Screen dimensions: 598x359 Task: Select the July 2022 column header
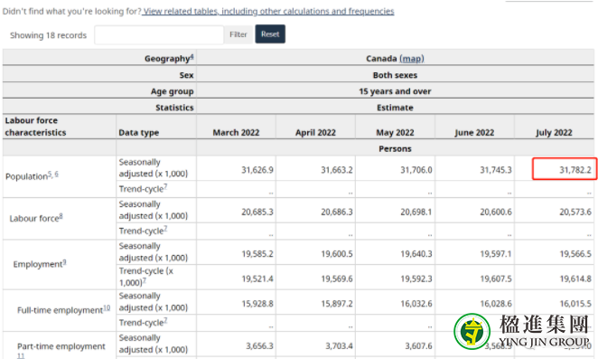[554, 133]
